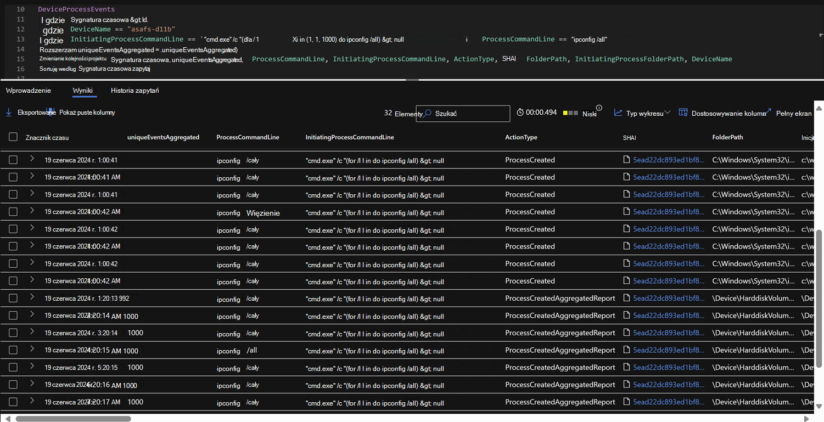This screenshot has height=422, width=824.
Task: Click the stopwatch query time icon
Action: [x=520, y=112]
